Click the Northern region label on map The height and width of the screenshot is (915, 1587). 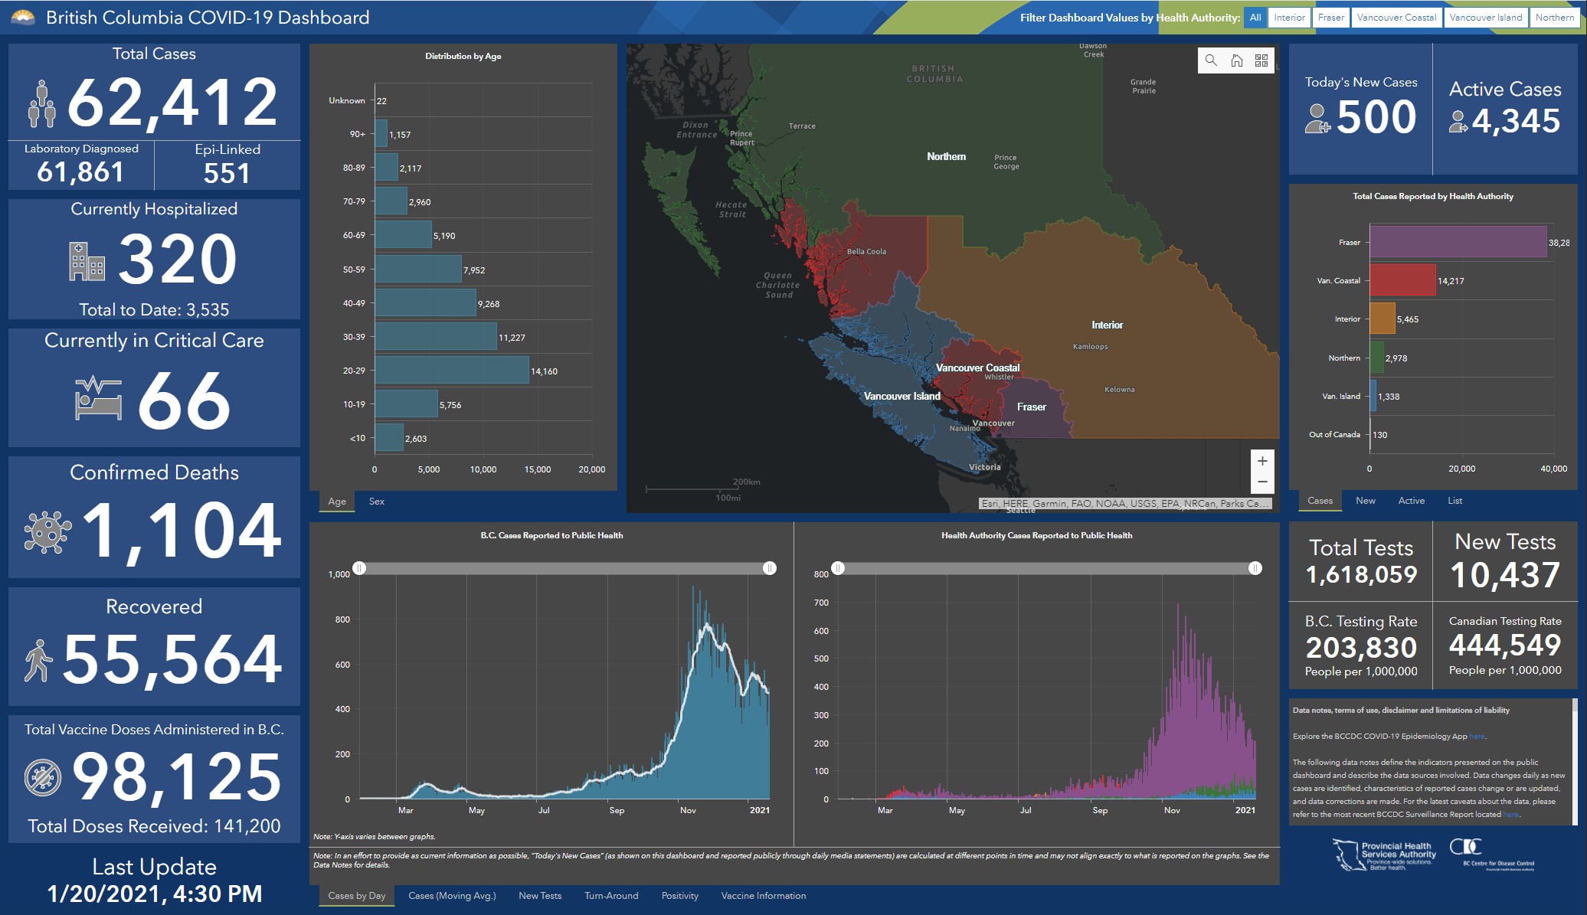click(946, 156)
